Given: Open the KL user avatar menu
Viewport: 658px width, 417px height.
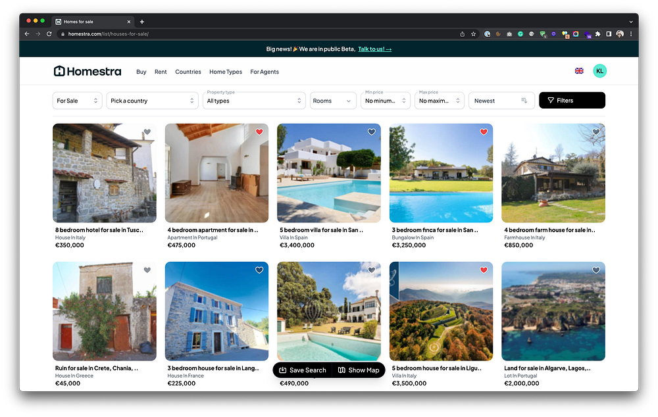Looking at the screenshot, I should pos(599,71).
